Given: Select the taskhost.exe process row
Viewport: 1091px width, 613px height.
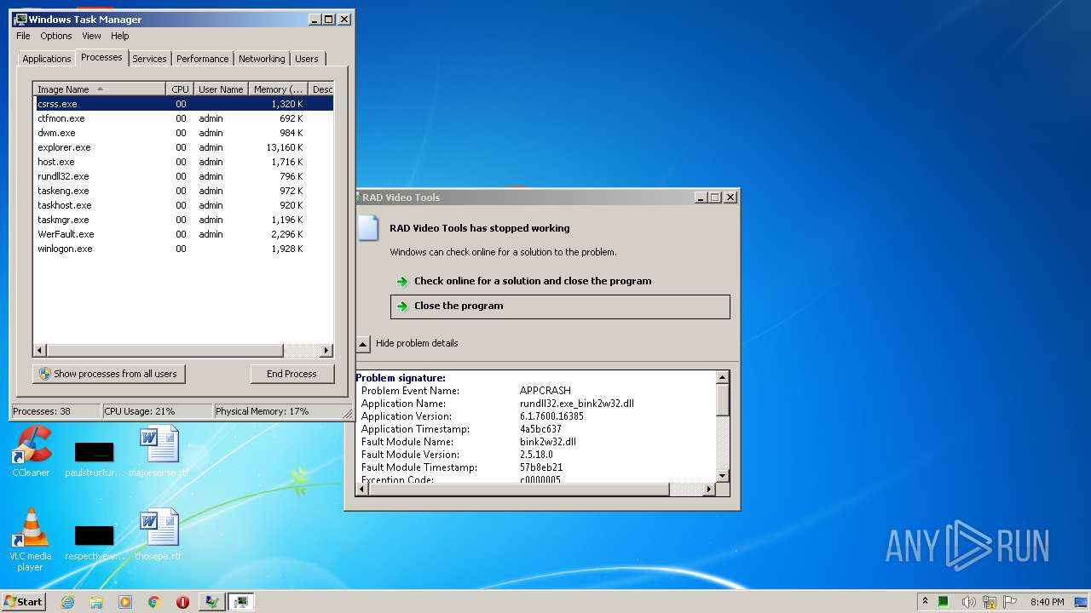Looking at the screenshot, I should [183, 205].
